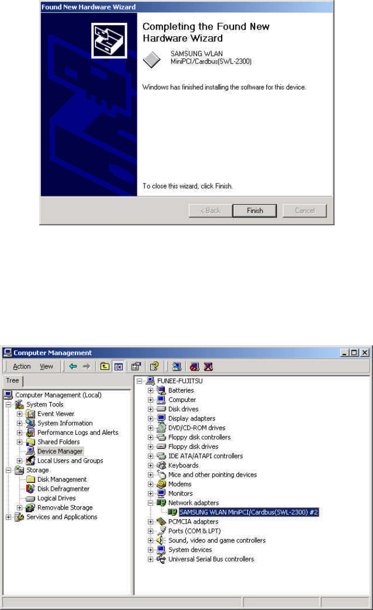Expand Local Users and Groups node
The width and height of the screenshot is (373, 610).
[x=20, y=461]
